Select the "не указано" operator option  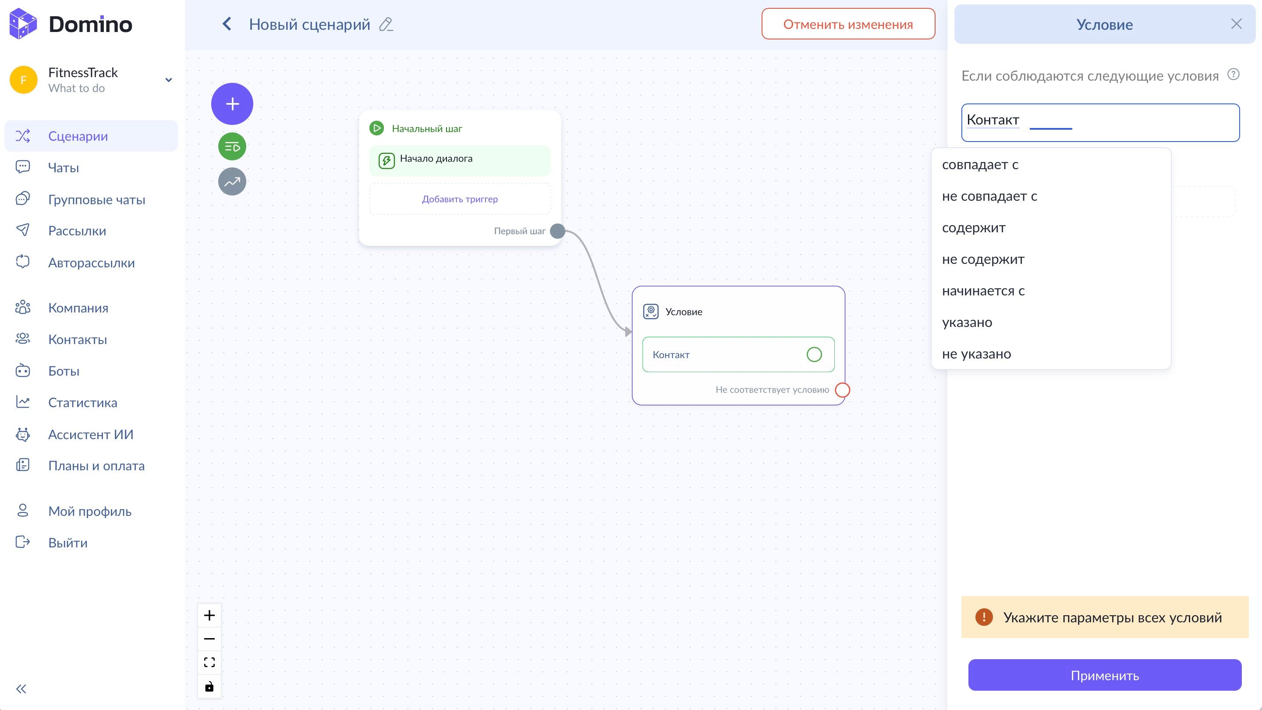tap(976, 354)
